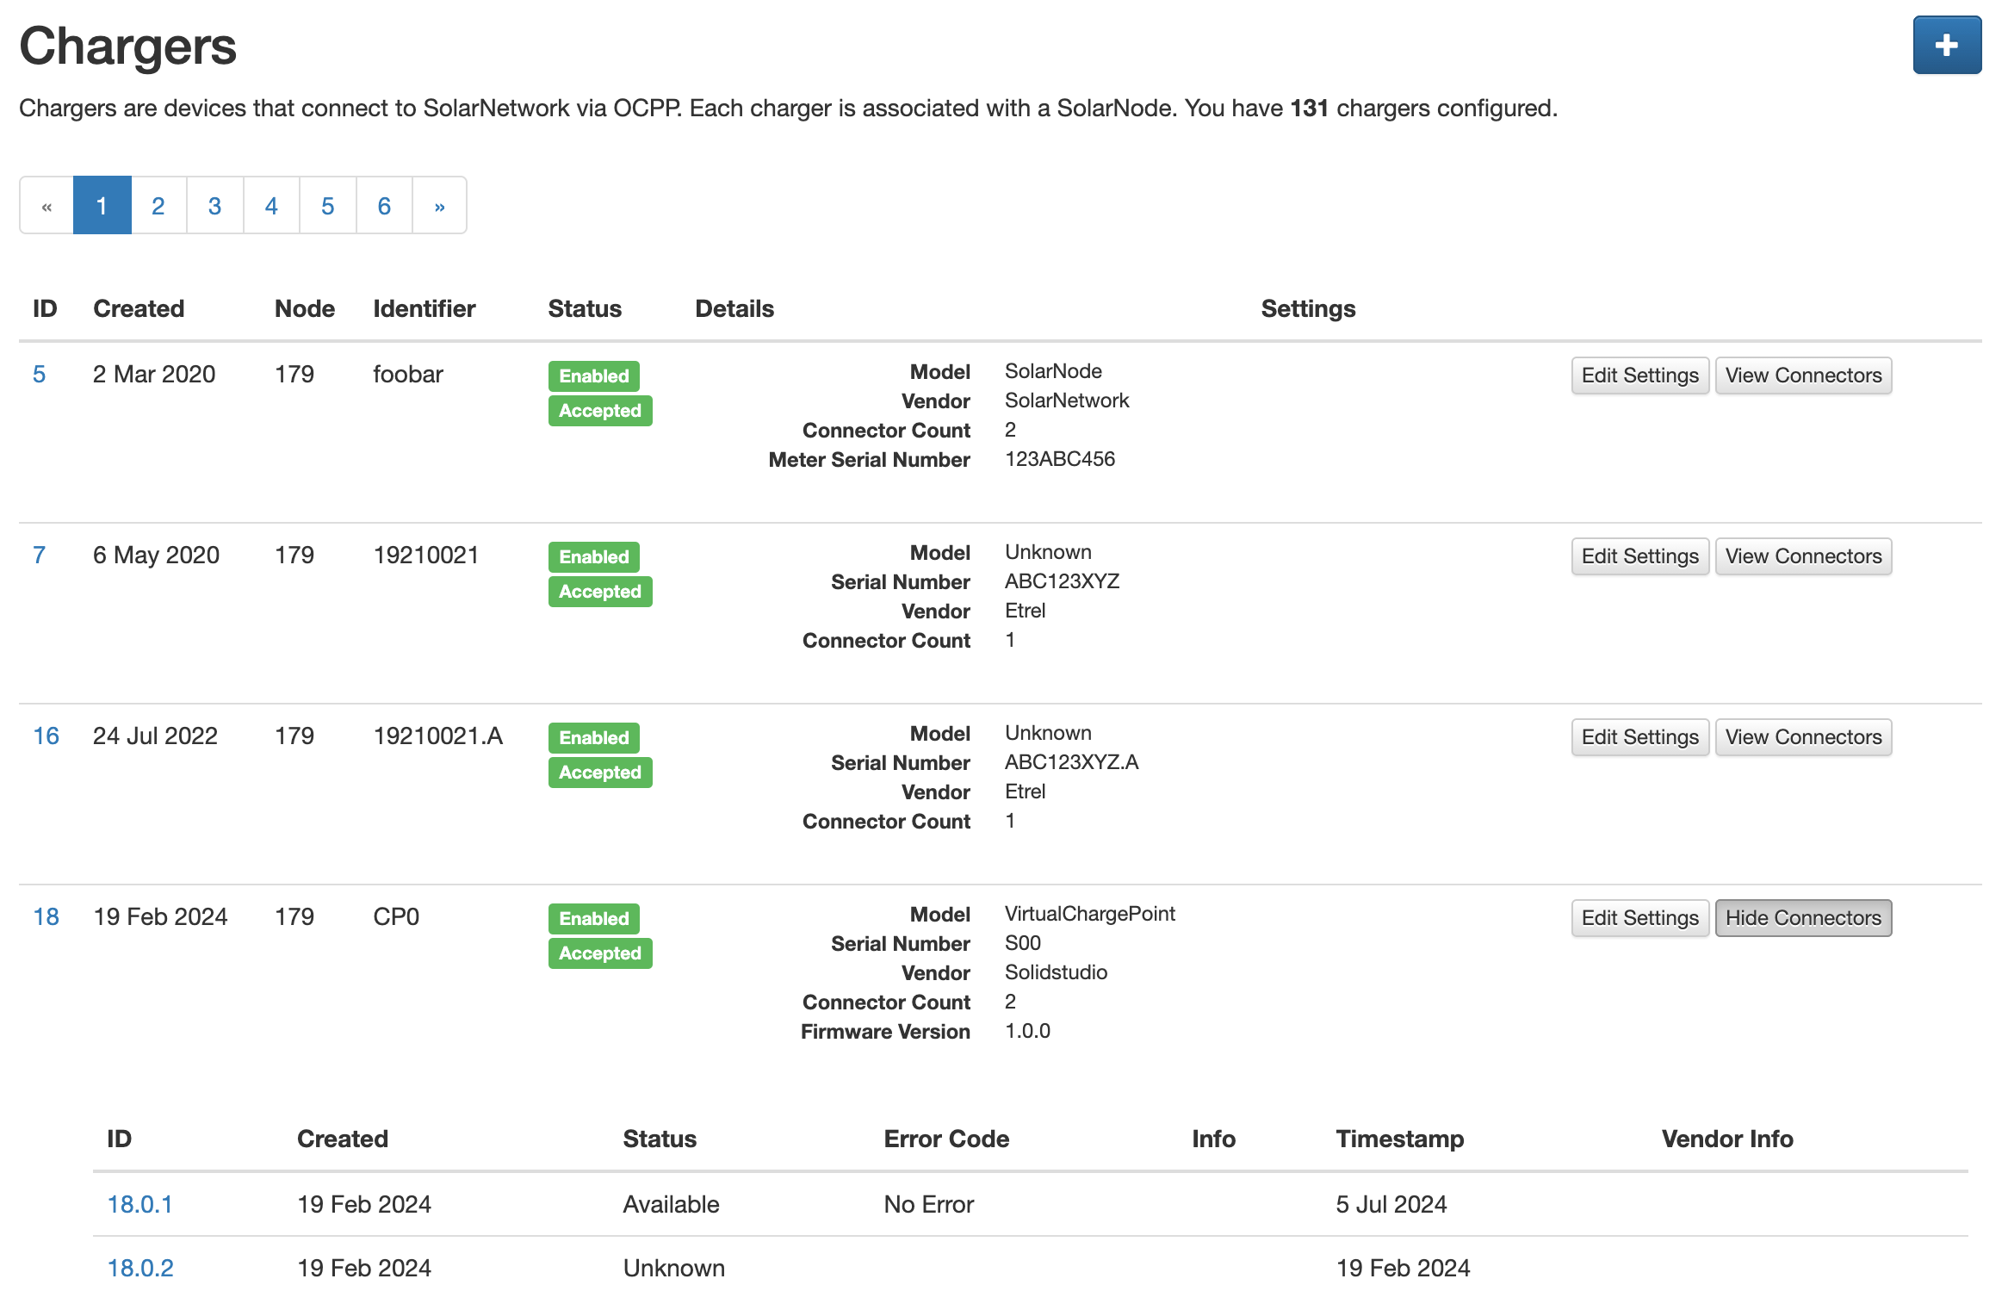Show connectors for charger 19210021.A

click(x=1802, y=737)
